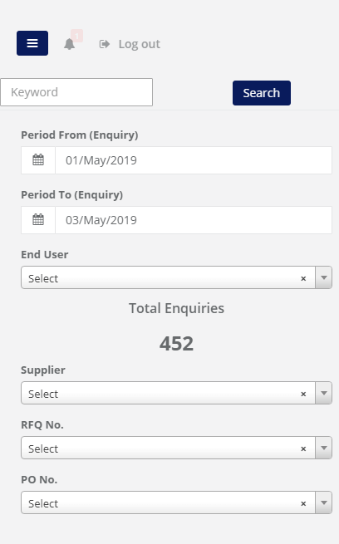339x544 pixels.
Task: Clear the Supplier selection
Action: 303,394
